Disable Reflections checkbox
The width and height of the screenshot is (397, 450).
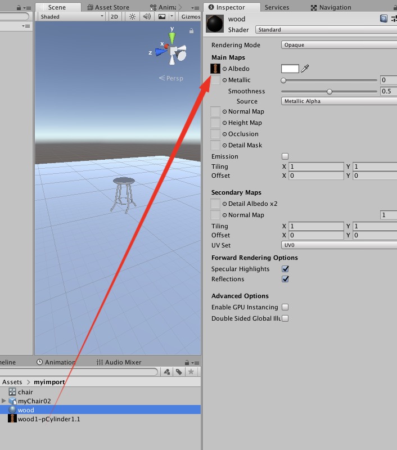[x=285, y=279]
